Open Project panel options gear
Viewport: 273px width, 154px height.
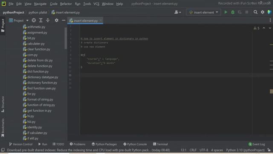pyautogui.click(x=56, y=21)
